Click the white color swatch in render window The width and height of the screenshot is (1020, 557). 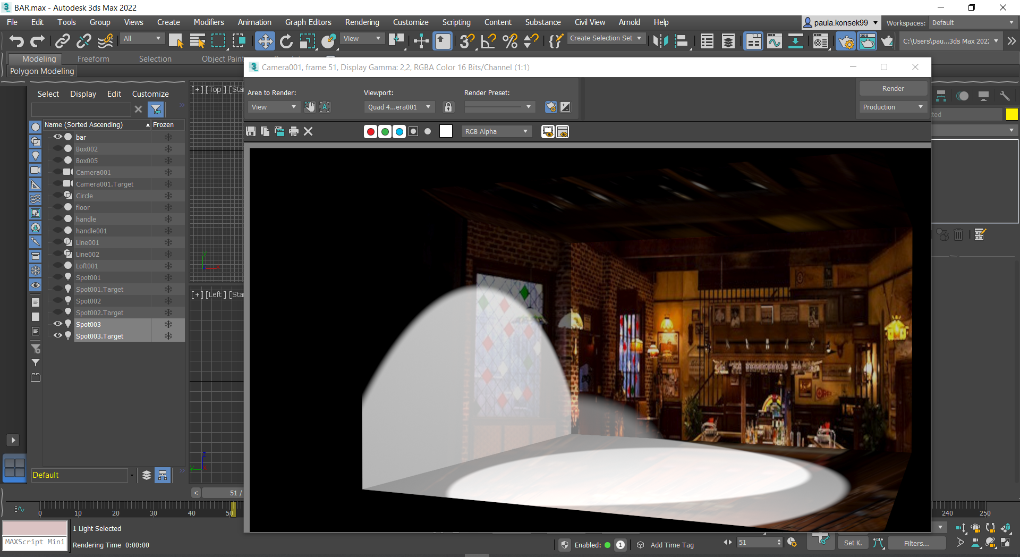pyautogui.click(x=446, y=131)
